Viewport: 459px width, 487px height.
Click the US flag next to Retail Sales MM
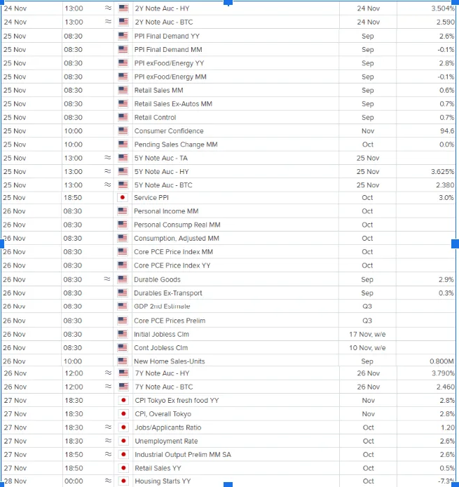pyautogui.click(x=123, y=90)
